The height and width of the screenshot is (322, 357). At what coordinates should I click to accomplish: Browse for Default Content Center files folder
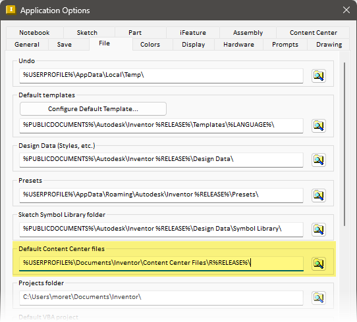[x=319, y=264]
